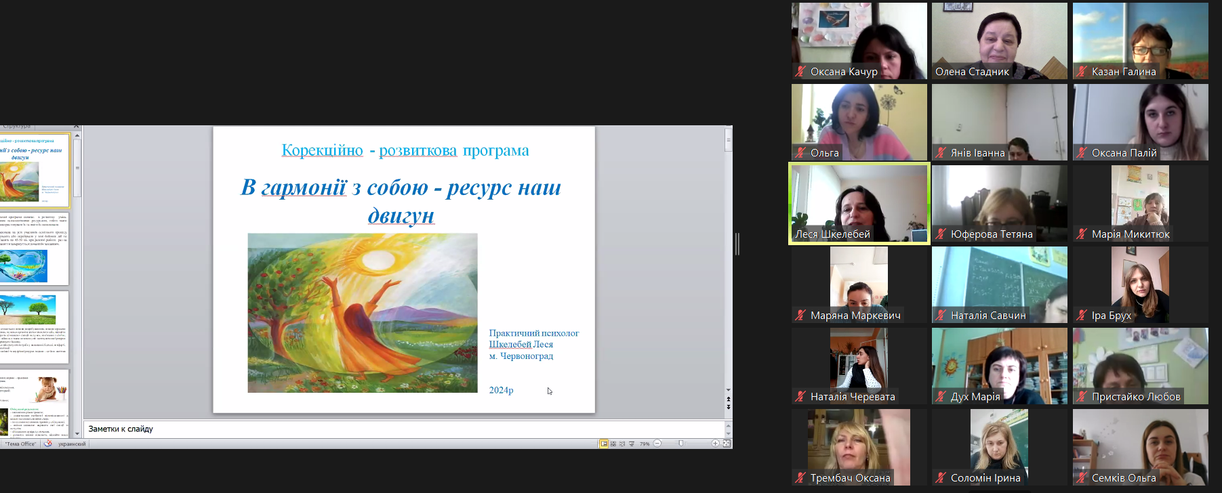Start the slideshow from status bar

click(x=632, y=444)
